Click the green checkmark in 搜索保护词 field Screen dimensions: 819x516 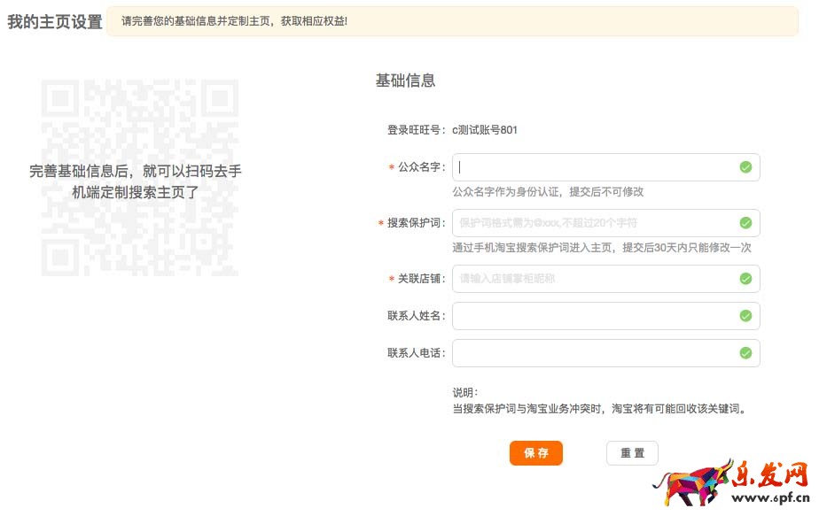tap(745, 223)
